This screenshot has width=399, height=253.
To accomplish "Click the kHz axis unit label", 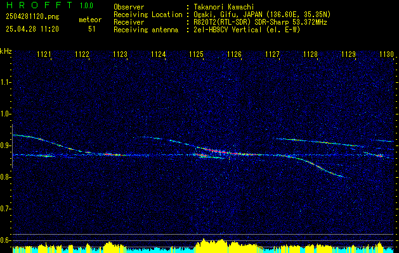I will 6,51.
